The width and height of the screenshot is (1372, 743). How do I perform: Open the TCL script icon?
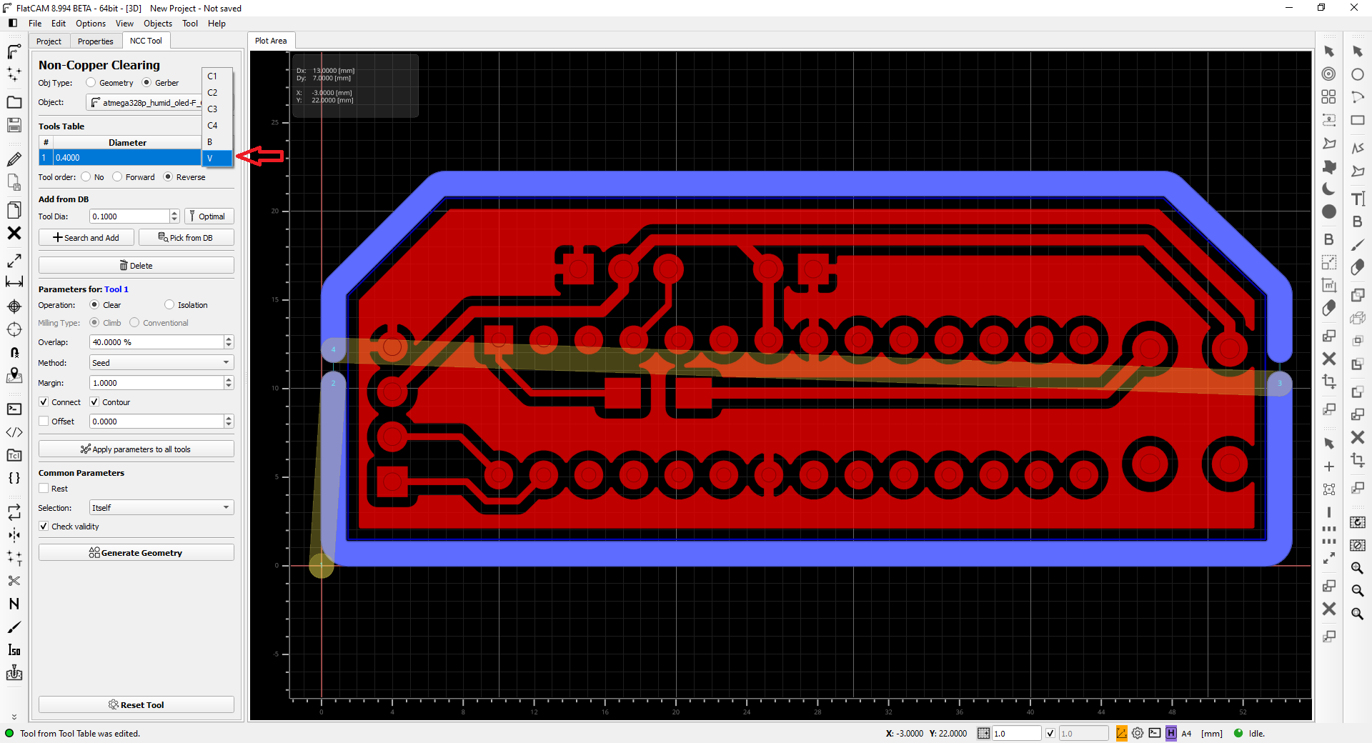tap(14, 455)
